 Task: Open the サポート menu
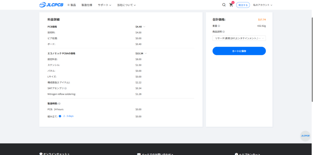click(x=104, y=5)
